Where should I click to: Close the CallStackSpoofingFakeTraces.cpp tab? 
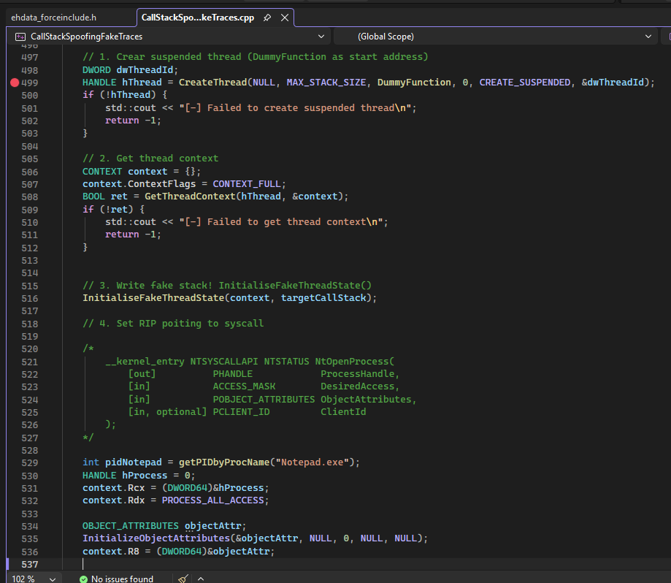pyautogui.click(x=285, y=18)
